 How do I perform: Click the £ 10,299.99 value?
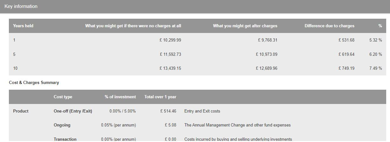(170, 40)
